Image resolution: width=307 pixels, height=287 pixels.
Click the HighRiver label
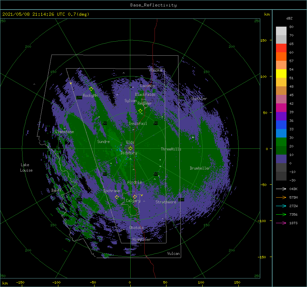point(141,240)
